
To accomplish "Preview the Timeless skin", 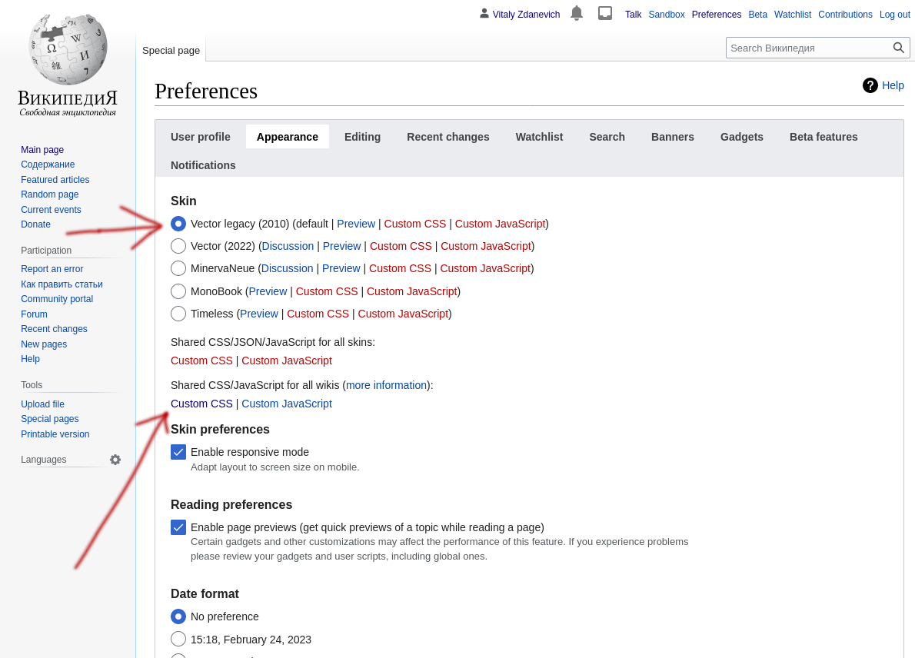I will point(259,314).
